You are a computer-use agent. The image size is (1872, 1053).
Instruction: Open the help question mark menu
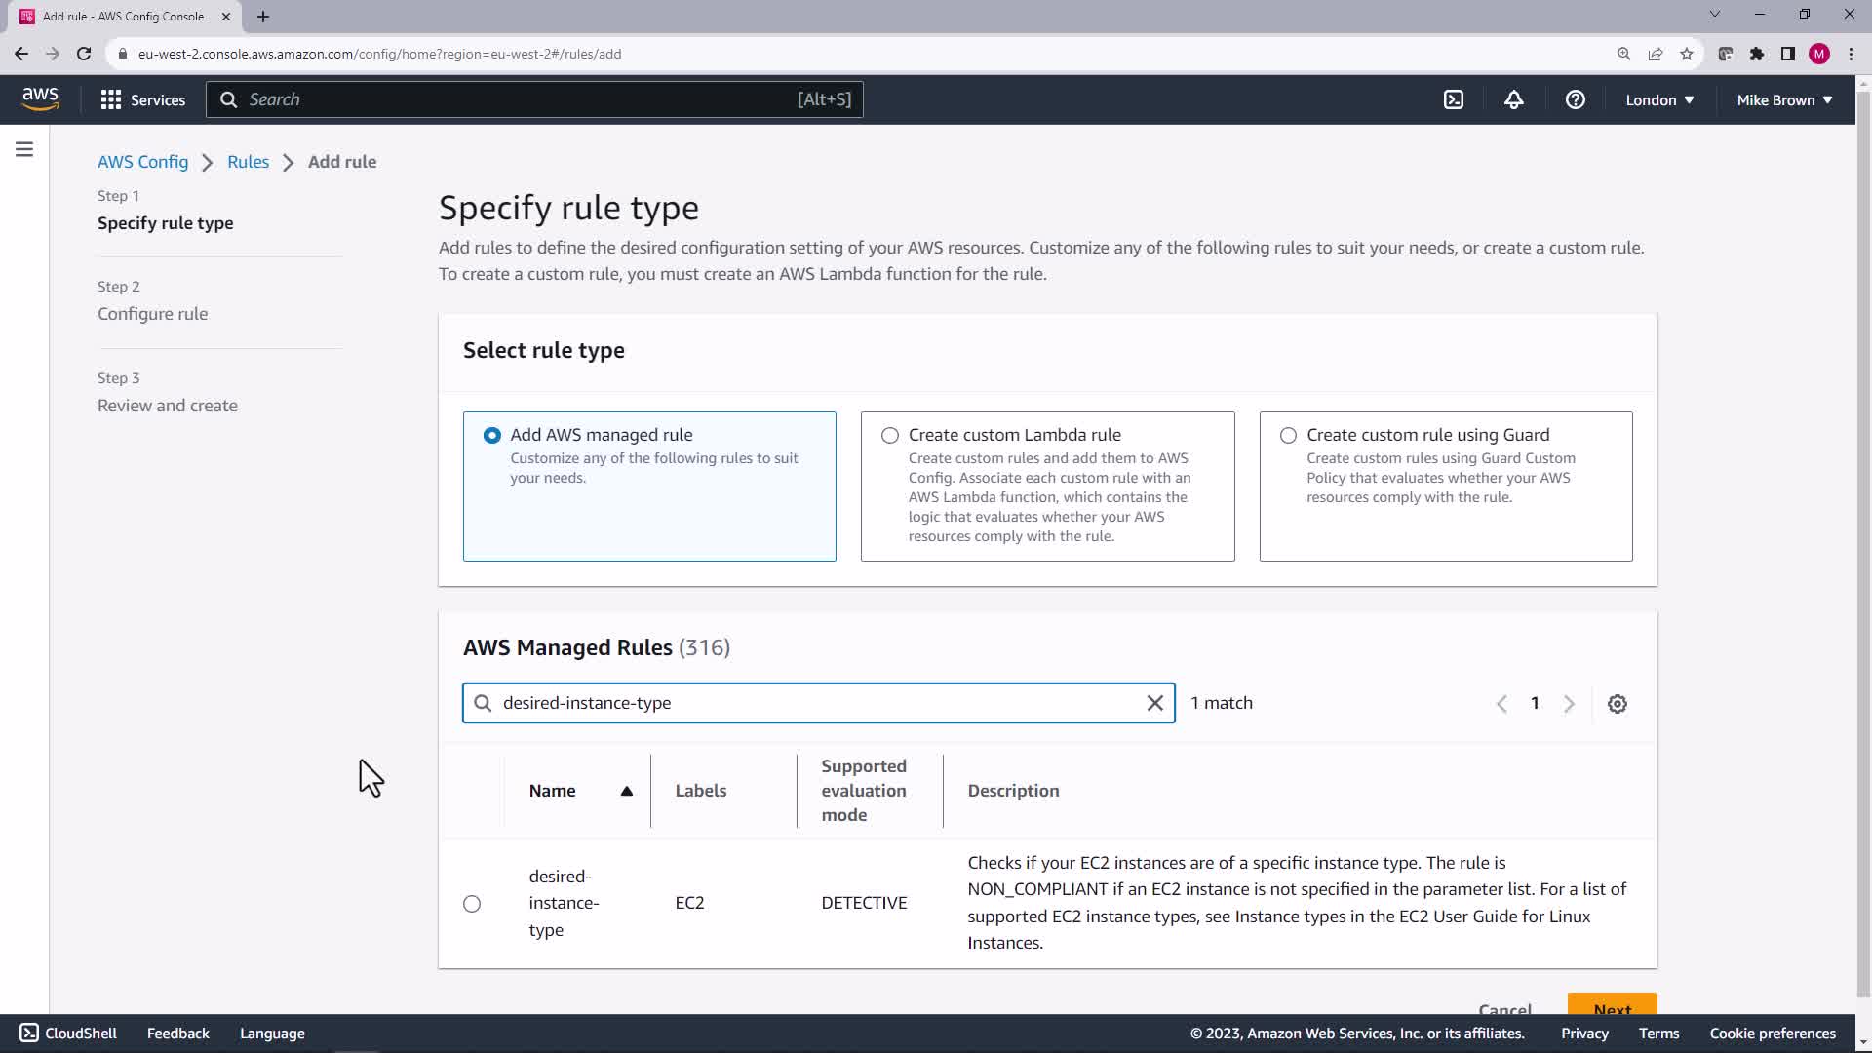click(x=1575, y=99)
